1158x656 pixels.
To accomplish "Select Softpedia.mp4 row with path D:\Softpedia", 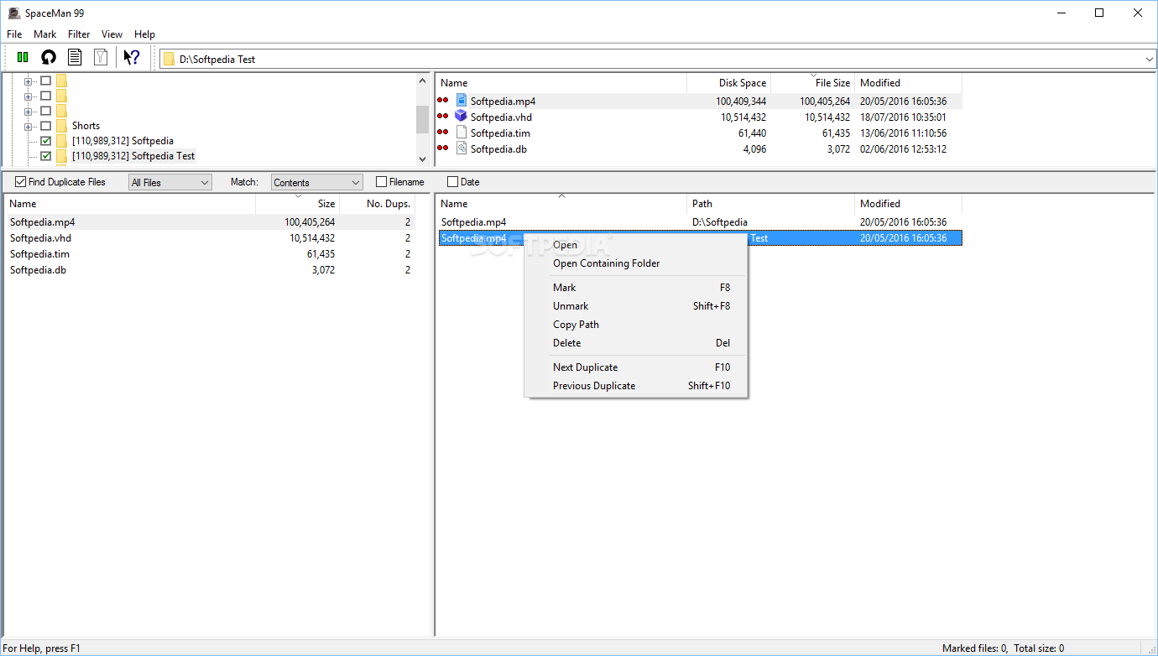I will (701, 222).
